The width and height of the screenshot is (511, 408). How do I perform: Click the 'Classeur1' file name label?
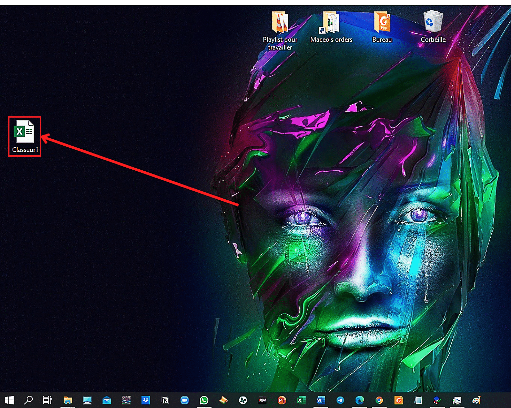click(x=25, y=150)
